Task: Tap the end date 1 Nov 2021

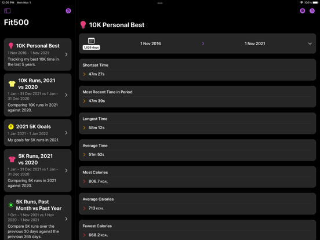Action: pos(255,43)
